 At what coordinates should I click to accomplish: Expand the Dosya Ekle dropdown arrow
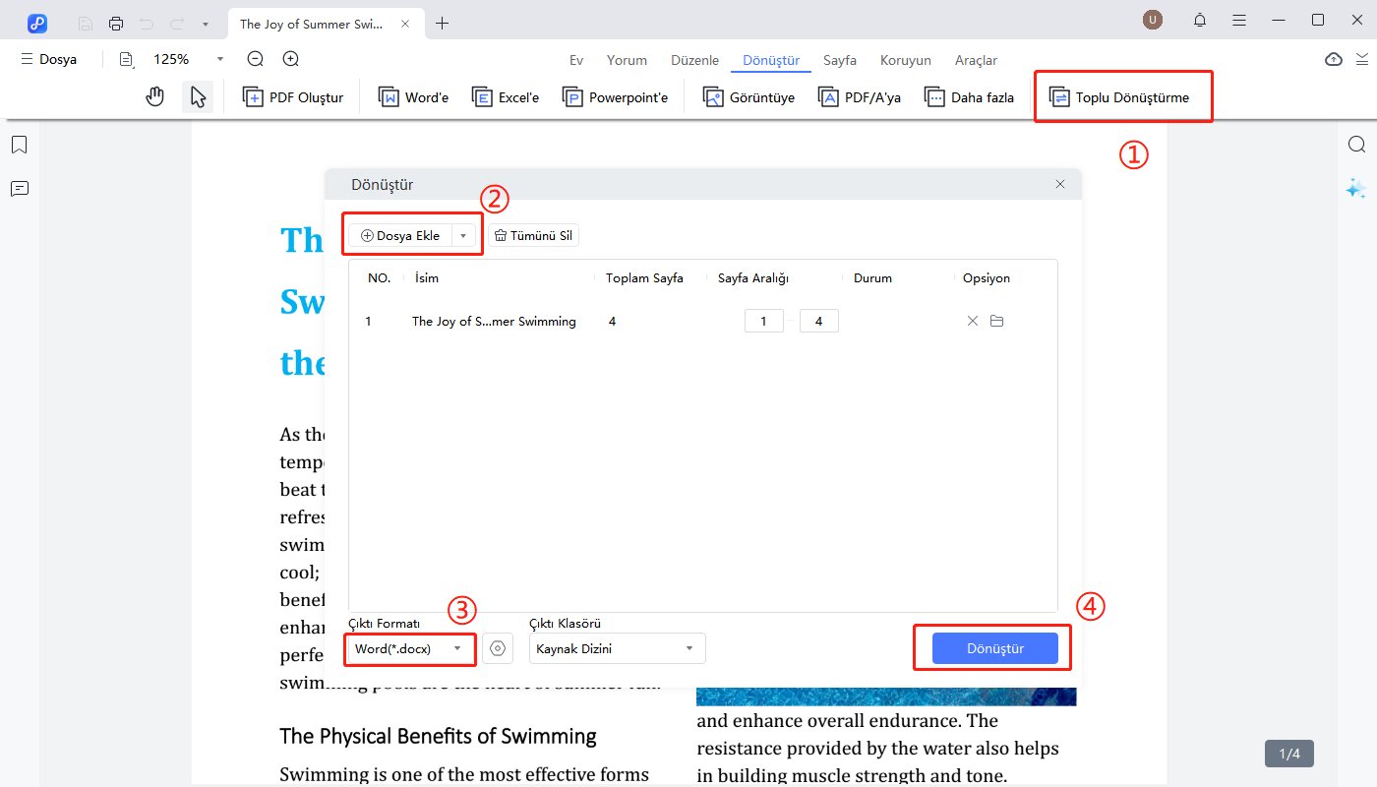[463, 235]
